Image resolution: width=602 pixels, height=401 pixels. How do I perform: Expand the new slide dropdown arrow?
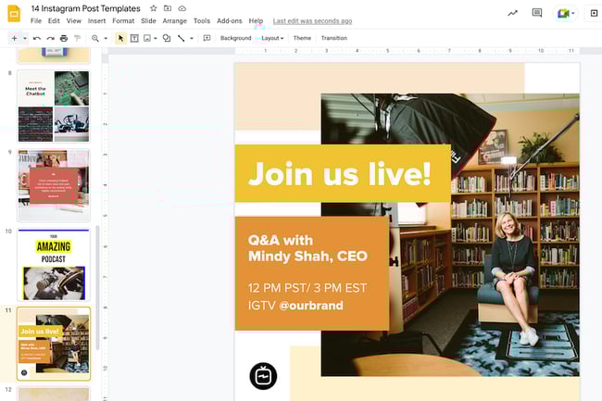tap(25, 38)
